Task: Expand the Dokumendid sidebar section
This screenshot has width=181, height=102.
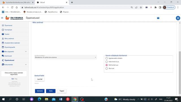Action: click(14, 65)
